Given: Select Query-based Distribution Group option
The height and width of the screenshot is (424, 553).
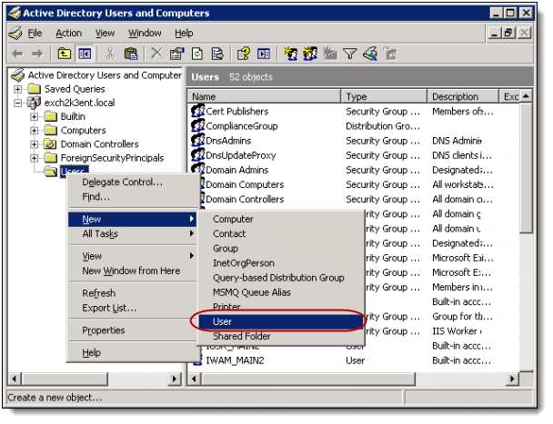Looking at the screenshot, I should (x=278, y=278).
